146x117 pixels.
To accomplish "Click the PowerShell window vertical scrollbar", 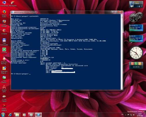I will [121, 52].
